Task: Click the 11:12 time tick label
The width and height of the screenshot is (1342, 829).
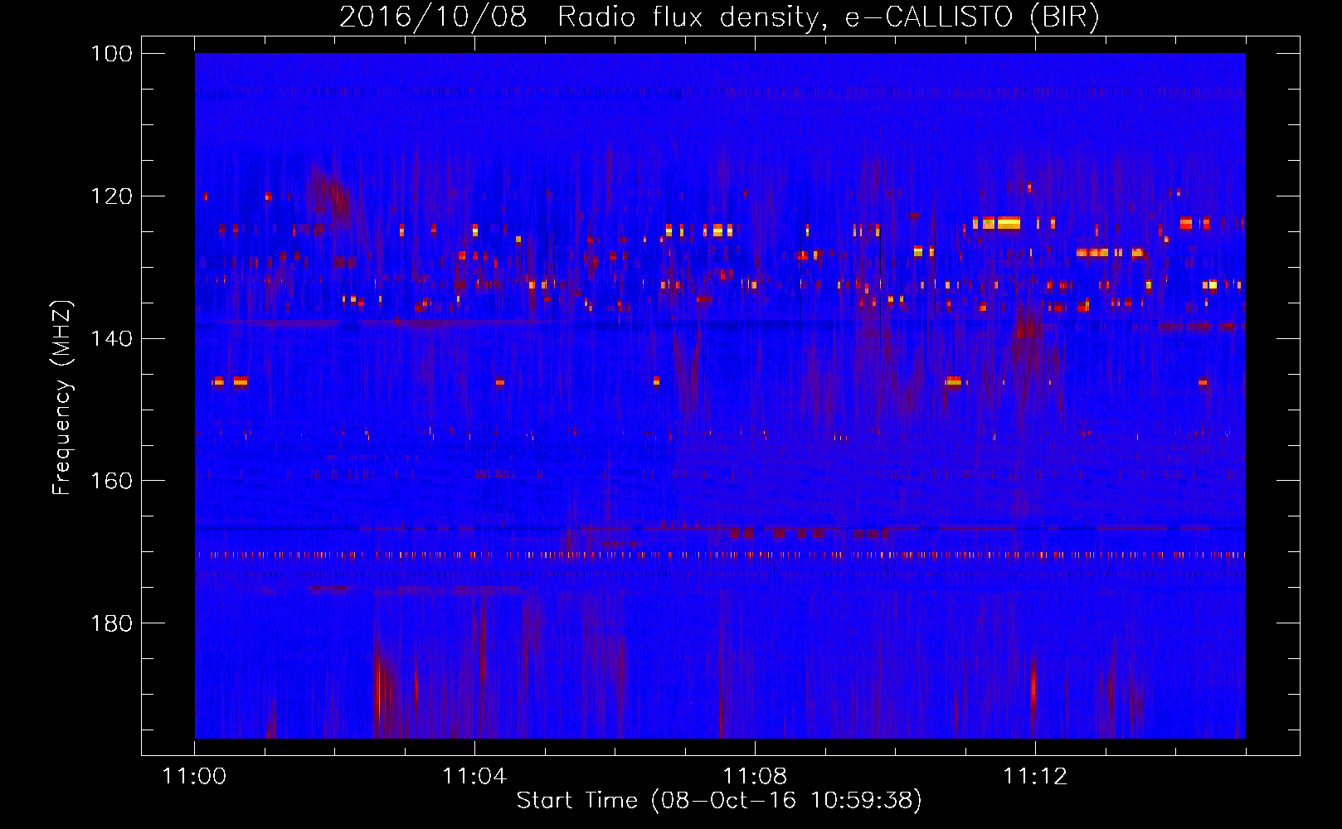Action: tap(1035, 776)
